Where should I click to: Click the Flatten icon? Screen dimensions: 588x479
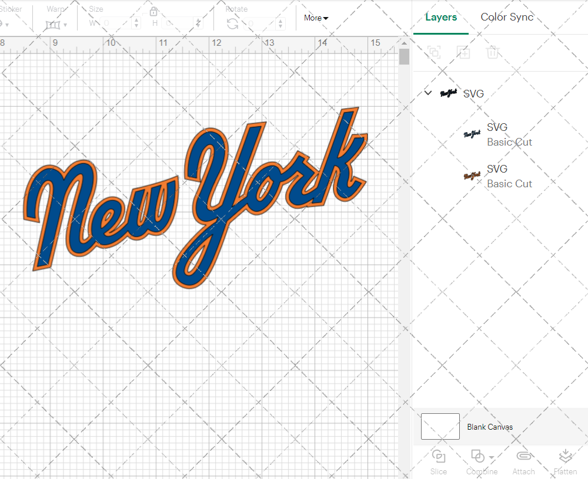(565, 457)
